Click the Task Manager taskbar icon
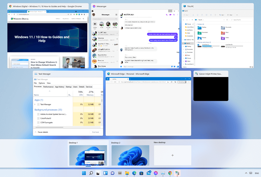261x177 pixels. click(163, 173)
